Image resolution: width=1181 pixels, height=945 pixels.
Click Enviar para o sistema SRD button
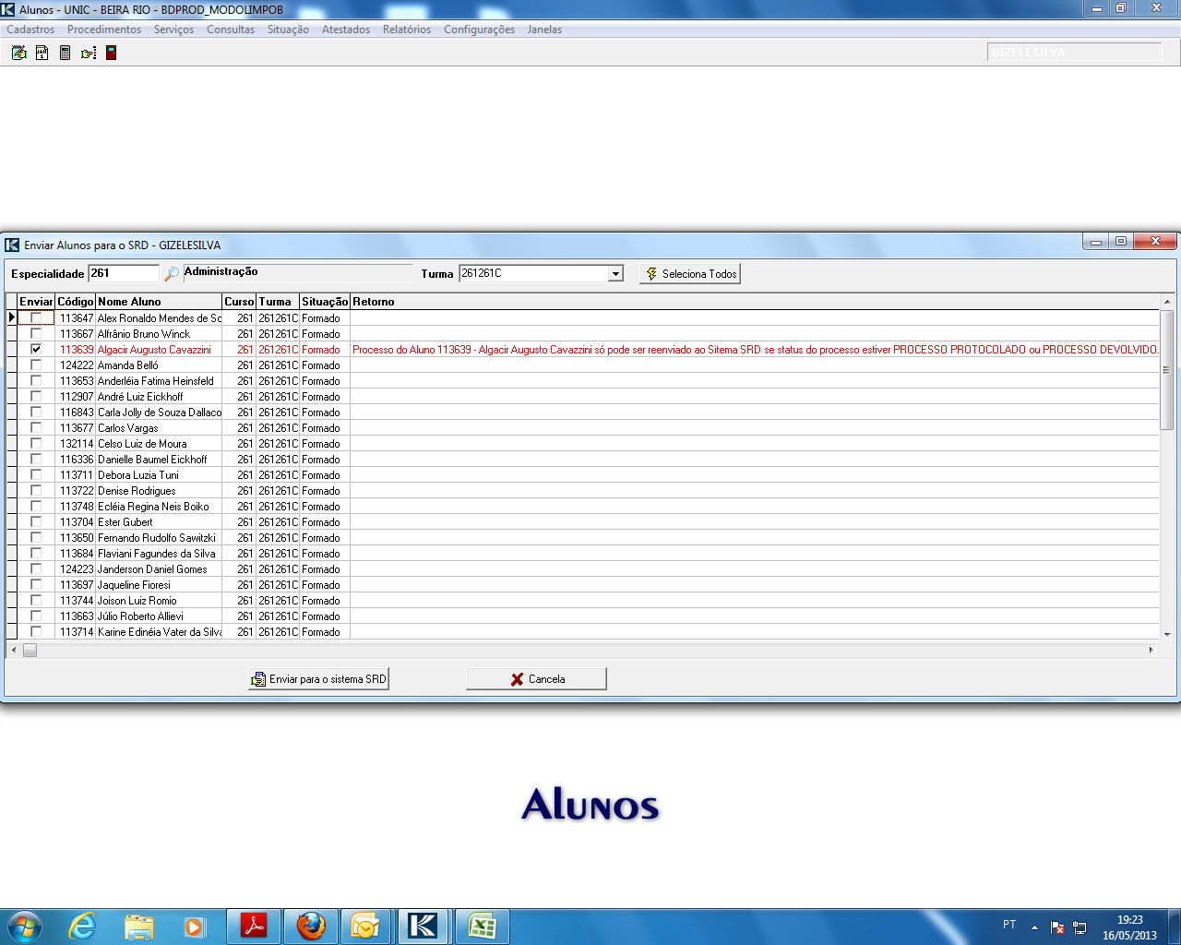(x=319, y=678)
